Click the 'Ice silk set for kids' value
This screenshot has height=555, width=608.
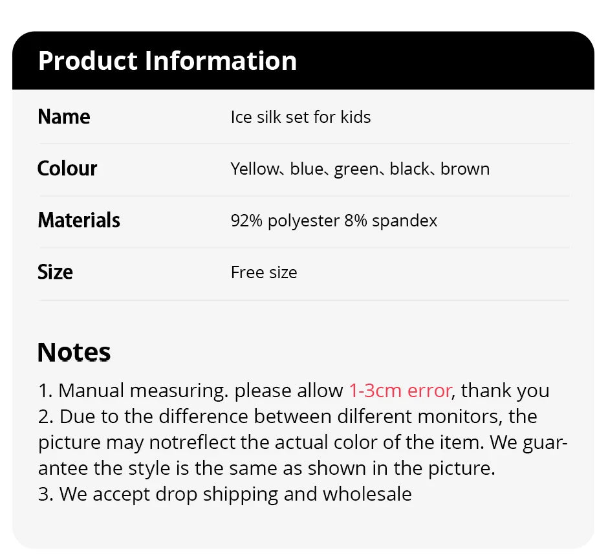[x=301, y=117]
